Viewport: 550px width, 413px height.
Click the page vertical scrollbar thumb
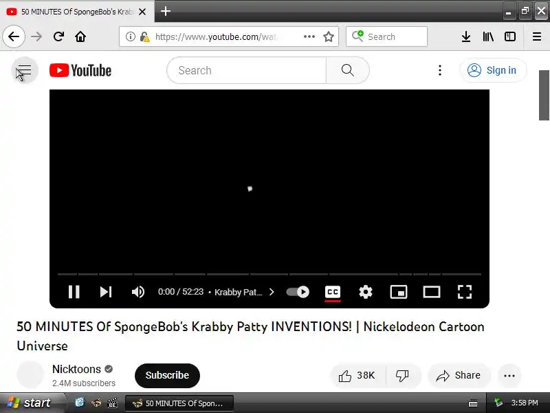(x=544, y=95)
